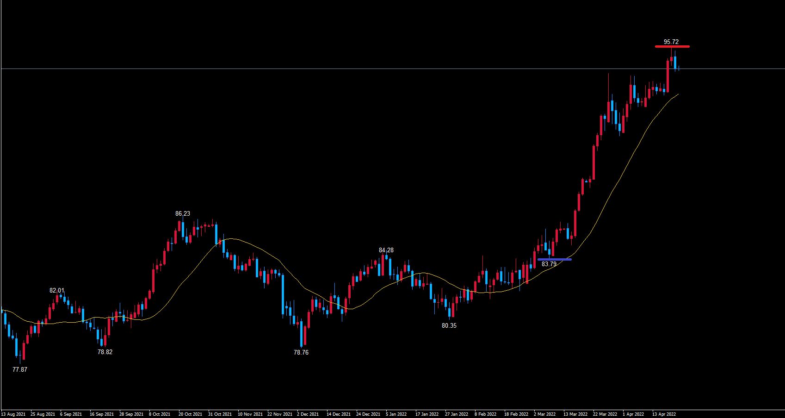Screen dimensions: 785x418
Task: Click the 2 Dec 2021 date label
Action: (x=308, y=414)
